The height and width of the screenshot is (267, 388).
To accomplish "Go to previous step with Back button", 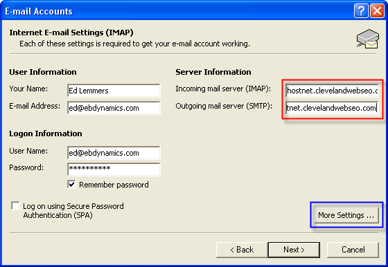I will [x=242, y=250].
